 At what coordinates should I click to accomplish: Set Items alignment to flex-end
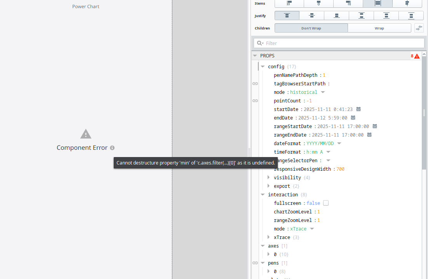coord(348,3)
